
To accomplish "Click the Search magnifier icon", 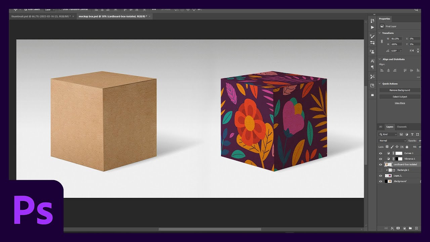I will 416,10.
